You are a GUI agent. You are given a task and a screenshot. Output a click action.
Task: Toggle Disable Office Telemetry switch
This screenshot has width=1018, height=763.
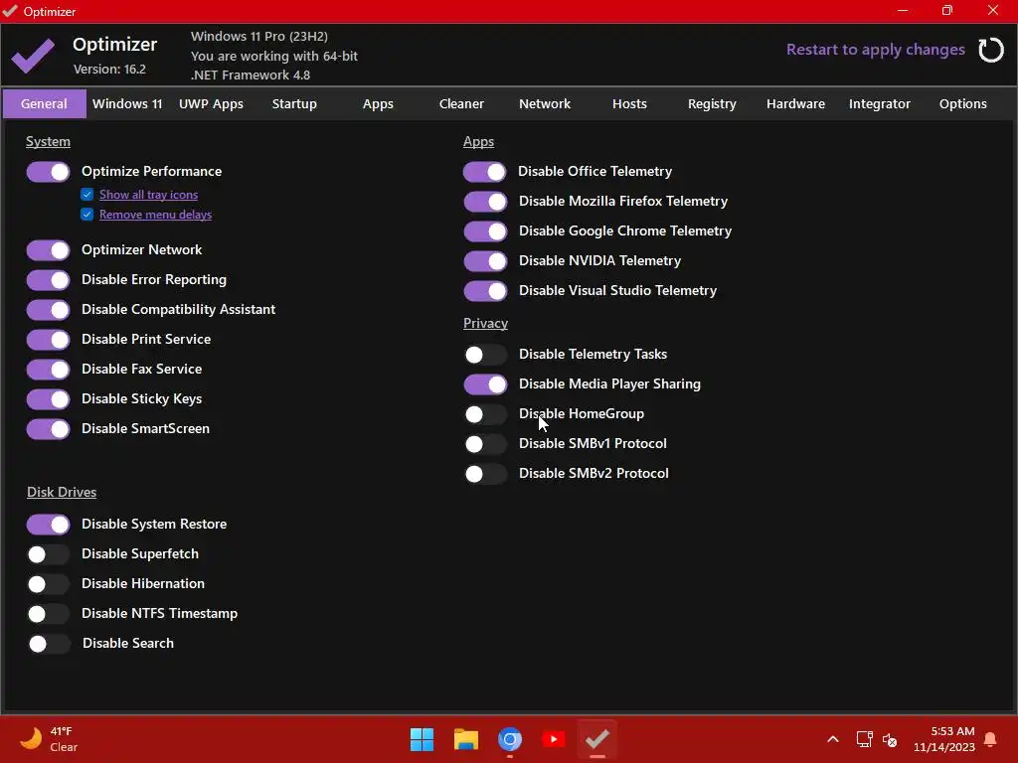[484, 172]
